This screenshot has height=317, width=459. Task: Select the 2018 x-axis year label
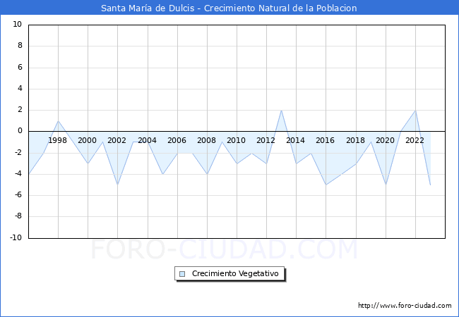[355, 140]
